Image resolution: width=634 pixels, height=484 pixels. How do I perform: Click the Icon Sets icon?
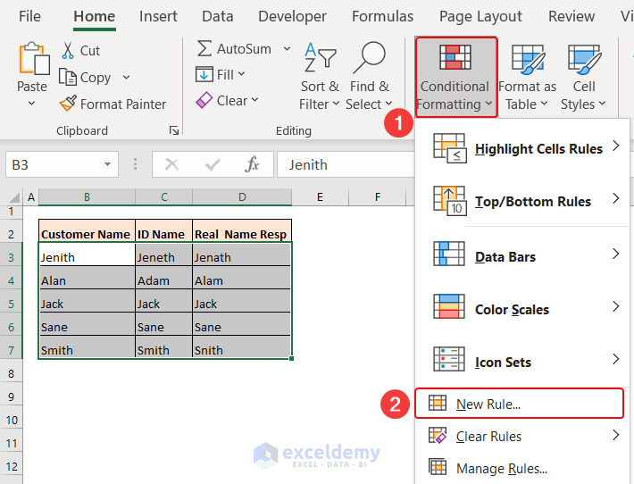449,359
